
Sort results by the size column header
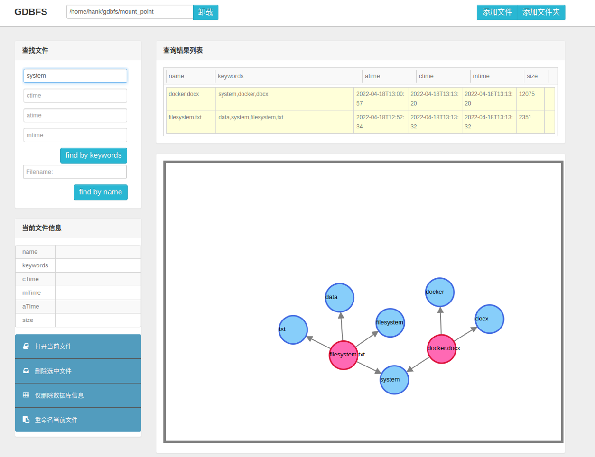click(x=532, y=76)
